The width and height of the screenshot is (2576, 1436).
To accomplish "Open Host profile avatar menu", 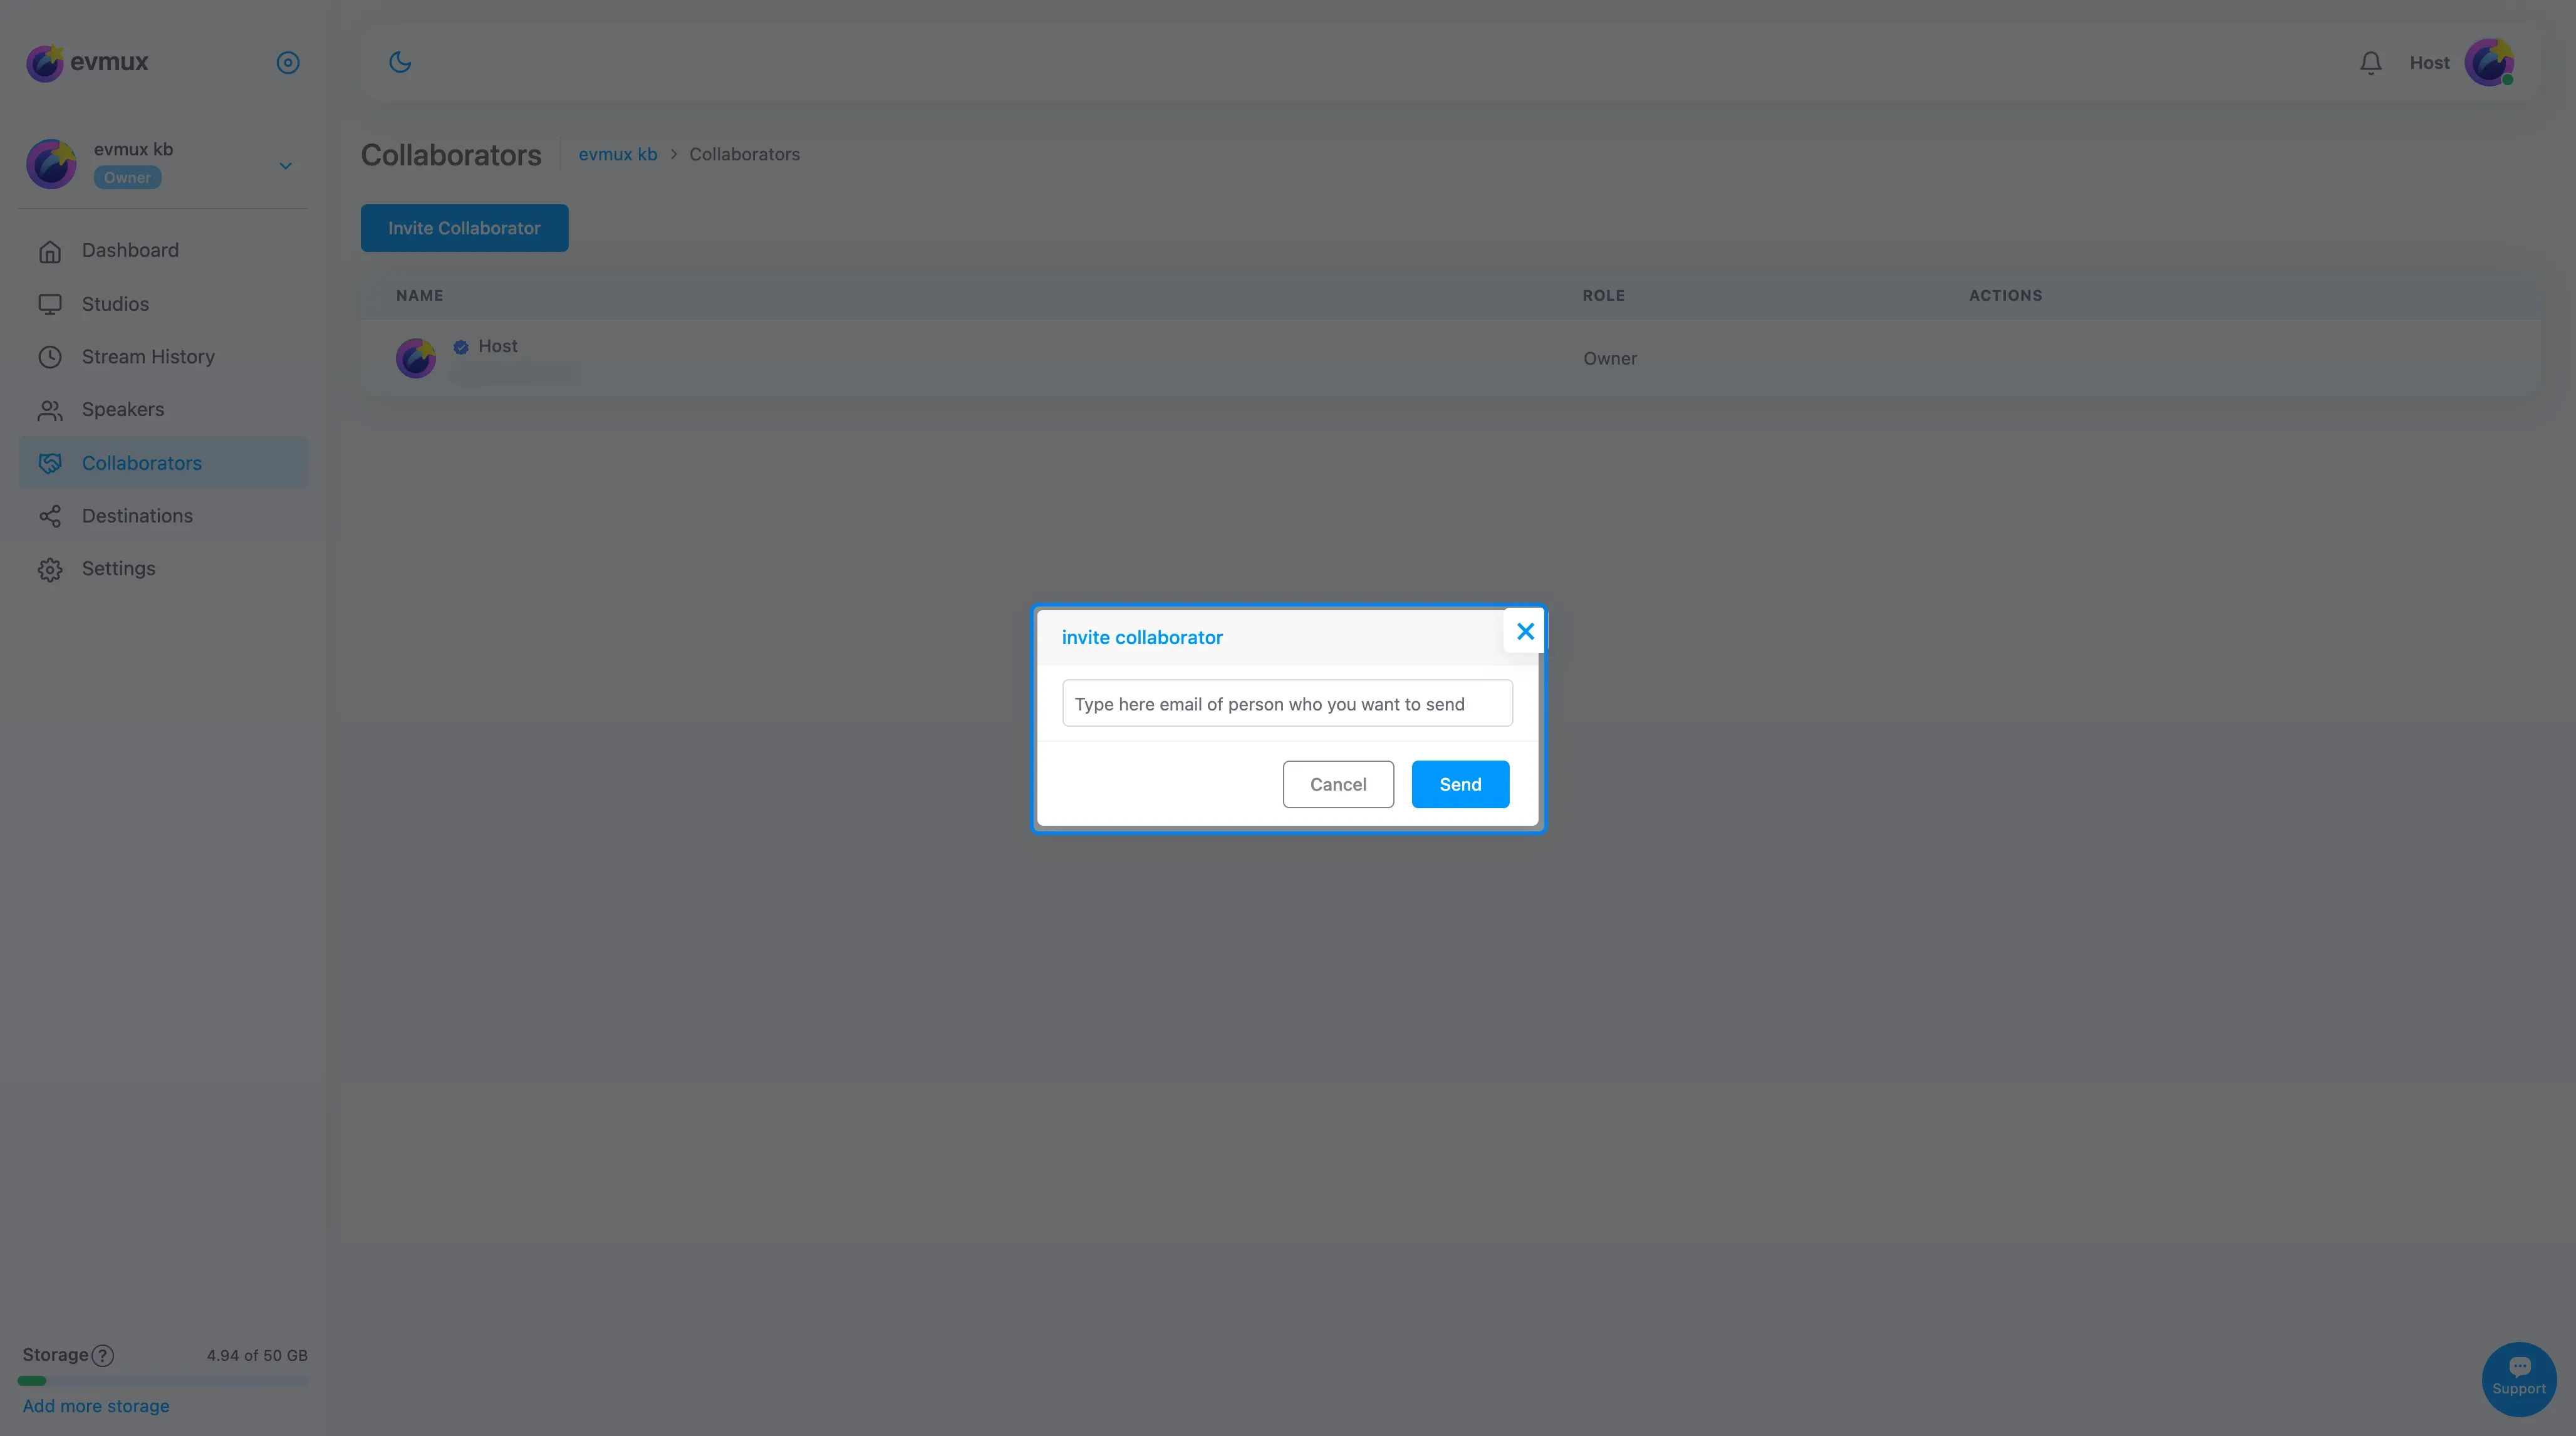I will (2489, 63).
